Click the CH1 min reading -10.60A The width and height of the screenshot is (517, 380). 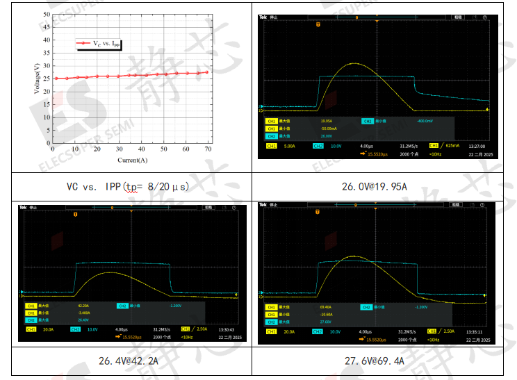(x=327, y=315)
